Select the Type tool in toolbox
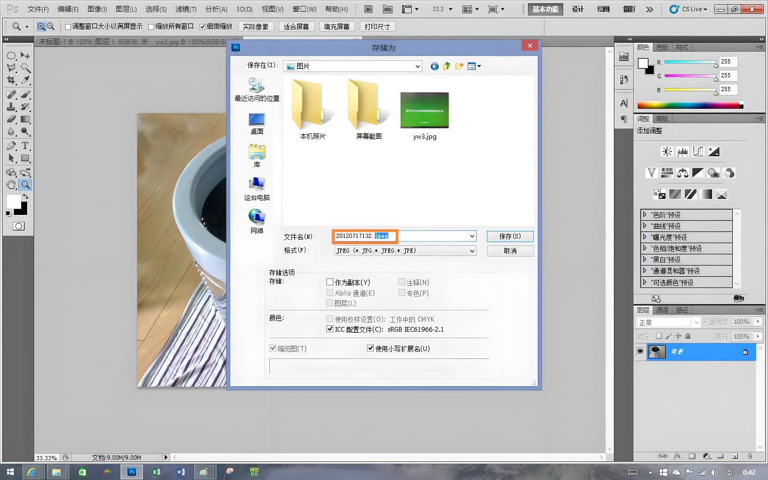 pyautogui.click(x=25, y=146)
